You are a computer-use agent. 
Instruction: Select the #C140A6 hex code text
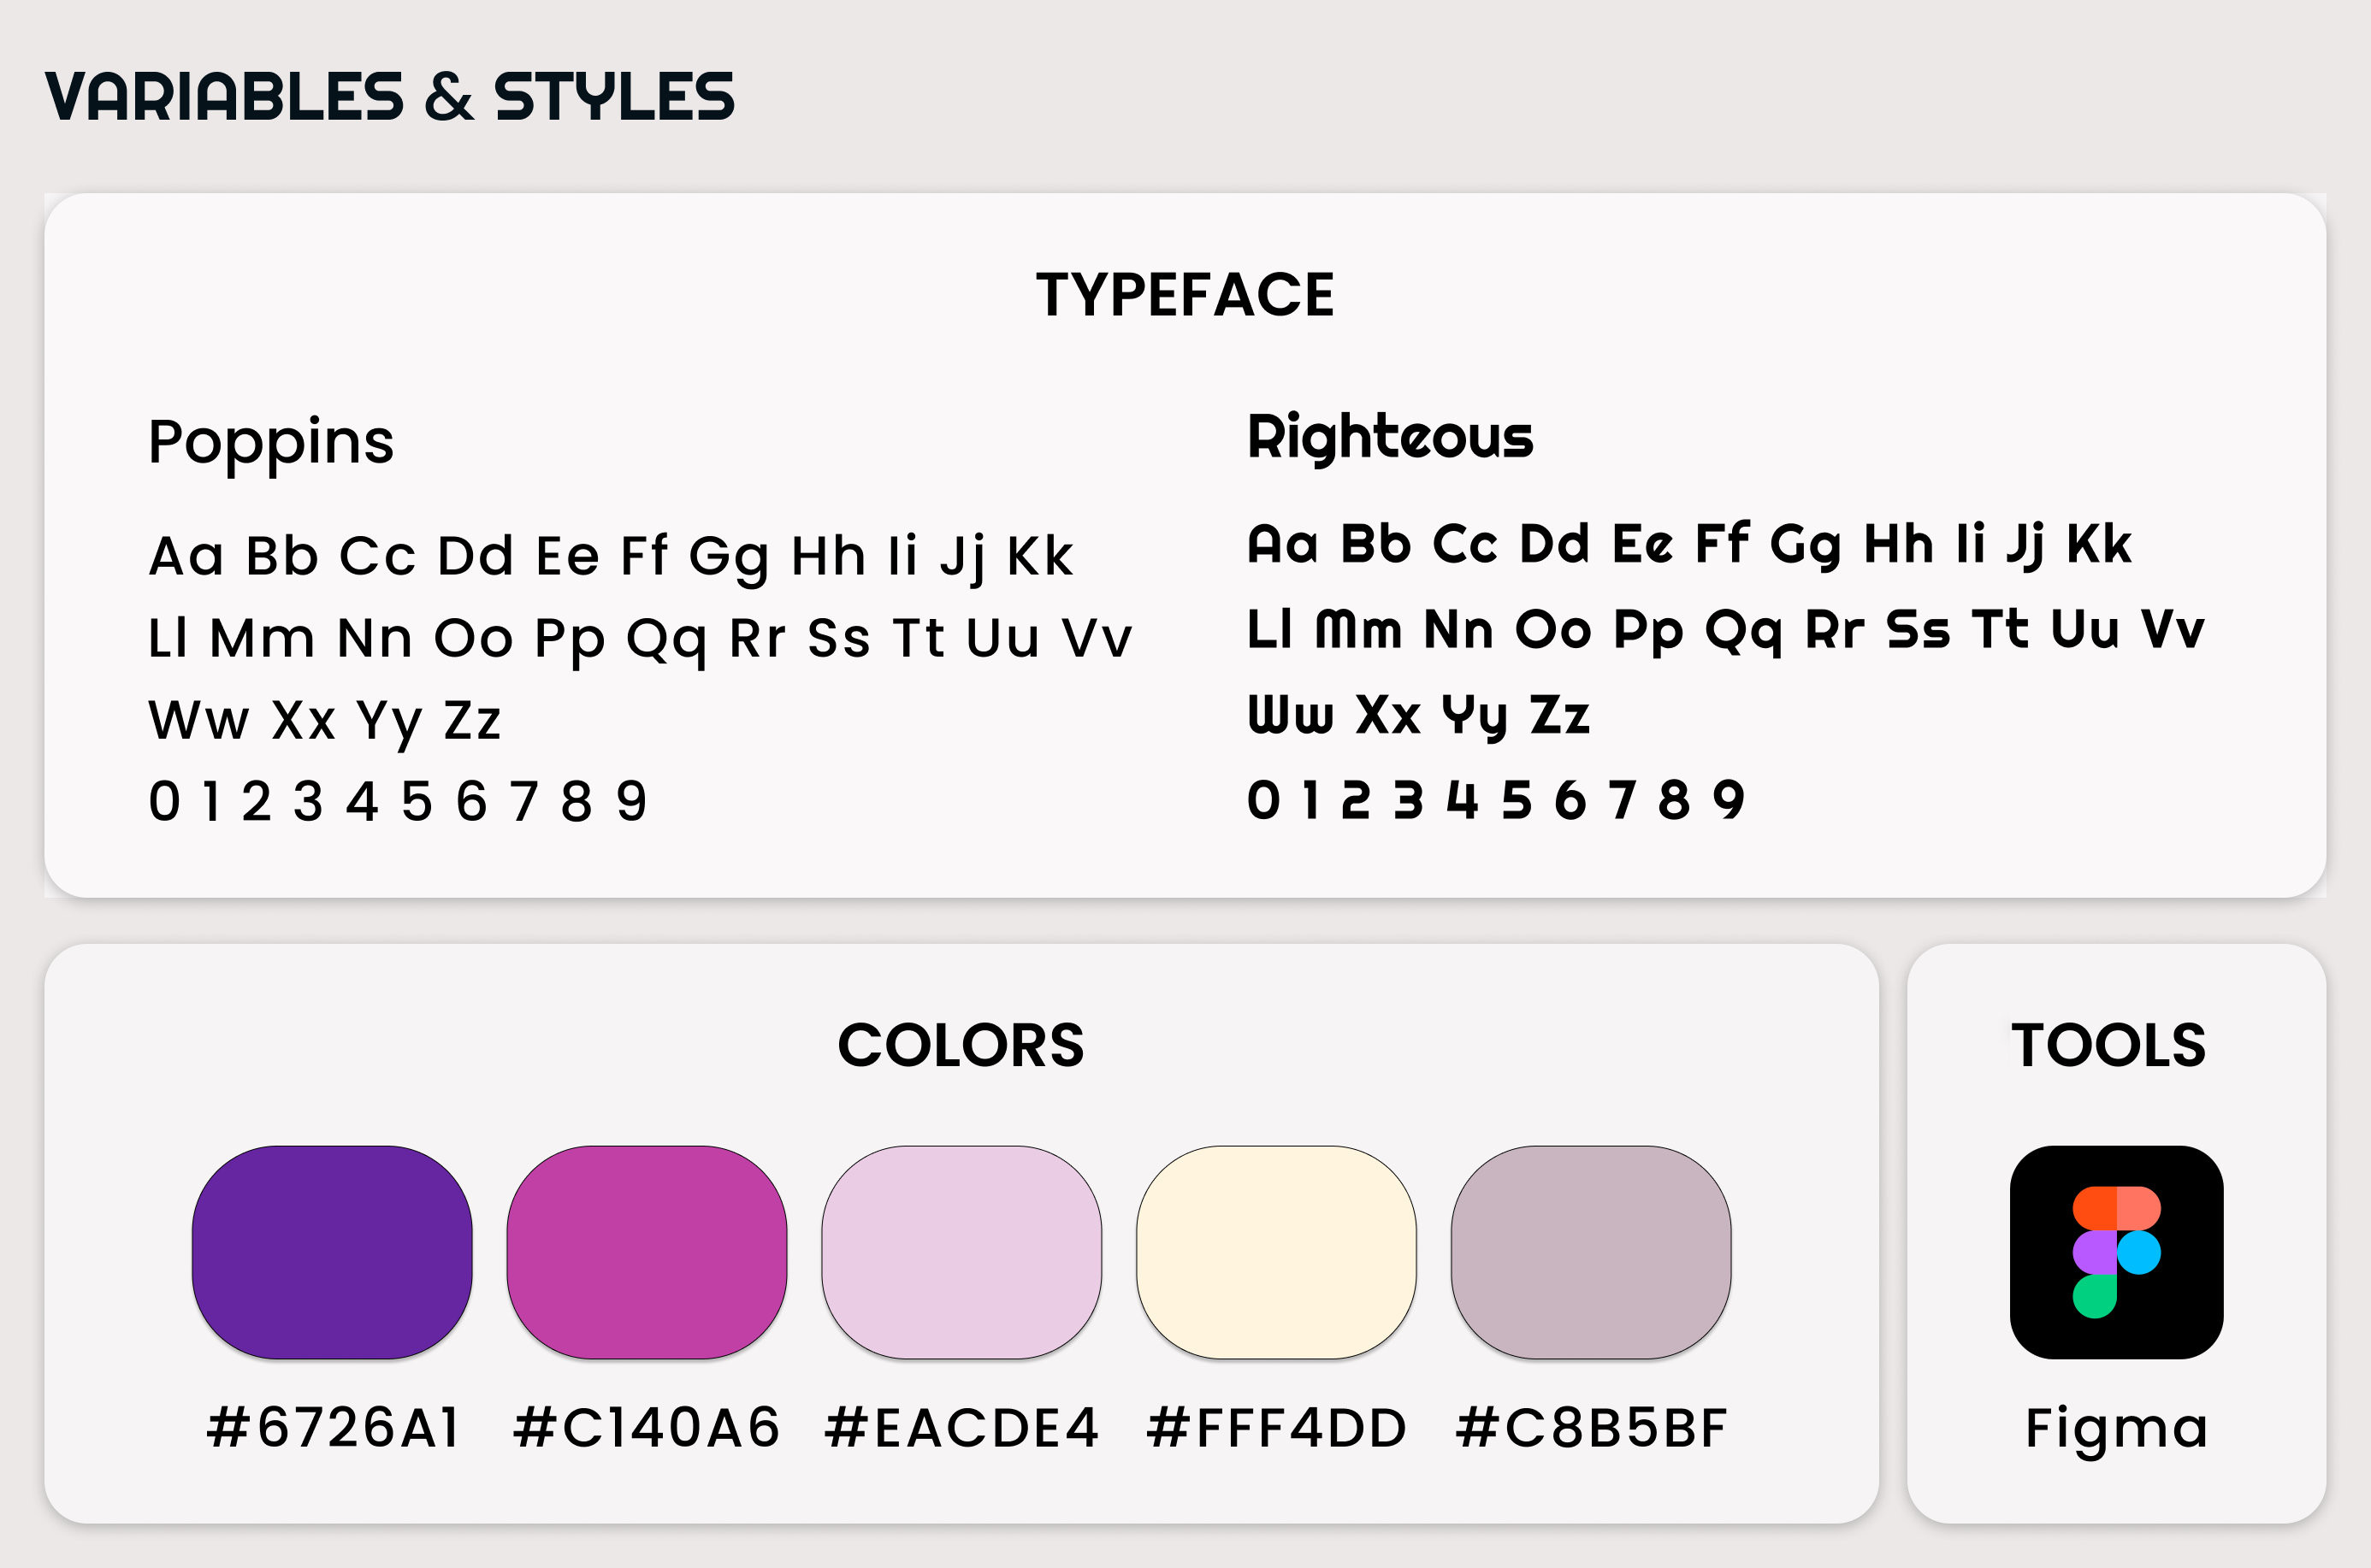coord(647,1428)
